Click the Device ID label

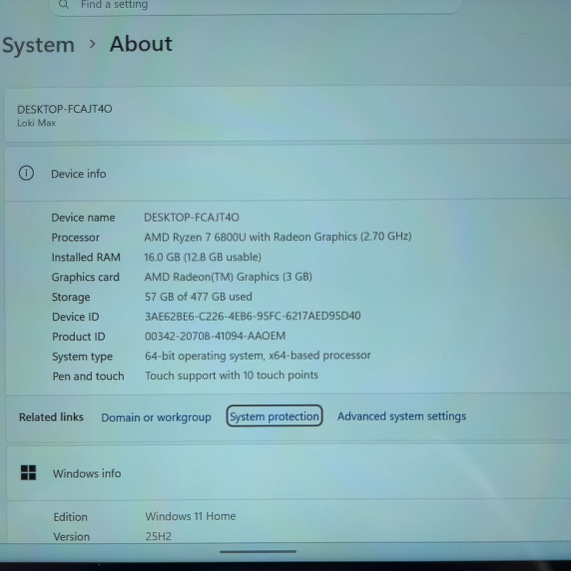76,317
